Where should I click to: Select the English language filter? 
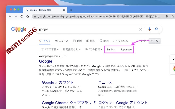111,50
